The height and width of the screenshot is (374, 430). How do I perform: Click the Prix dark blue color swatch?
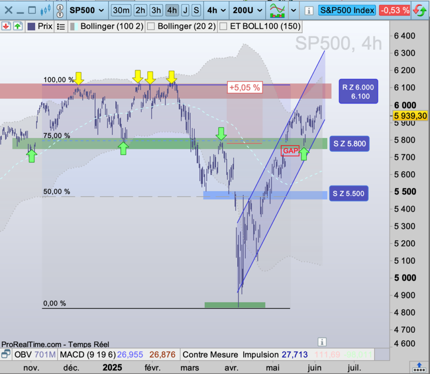click(31, 26)
